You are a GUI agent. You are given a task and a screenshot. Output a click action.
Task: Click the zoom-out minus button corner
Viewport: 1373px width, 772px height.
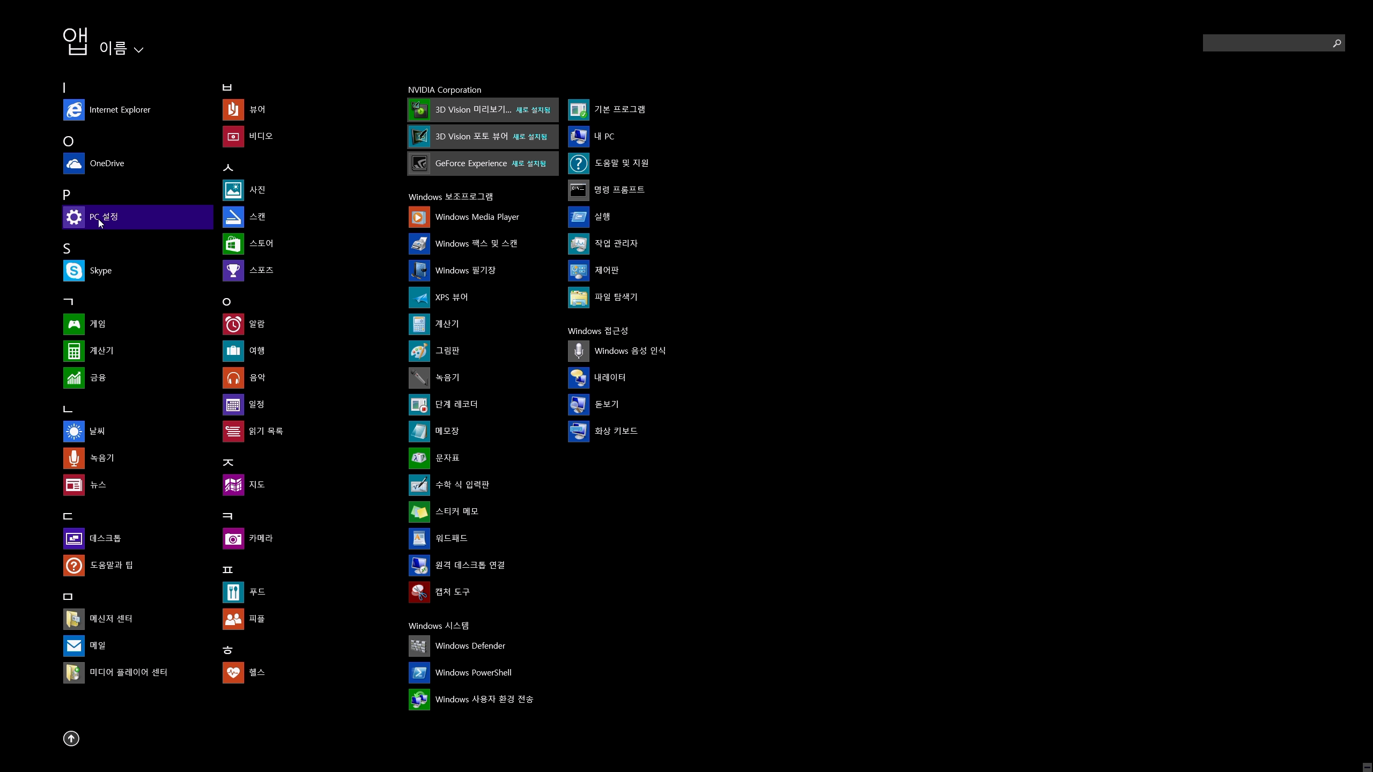[x=1367, y=767]
